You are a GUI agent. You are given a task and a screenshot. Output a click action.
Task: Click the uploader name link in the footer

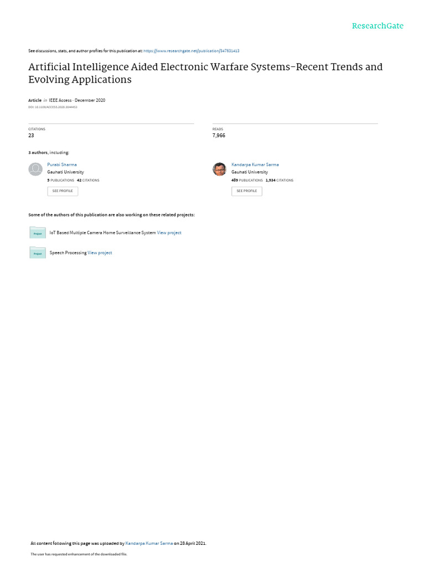(149, 543)
